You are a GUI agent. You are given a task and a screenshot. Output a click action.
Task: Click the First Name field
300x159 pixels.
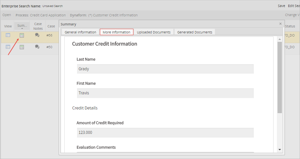point(165,93)
